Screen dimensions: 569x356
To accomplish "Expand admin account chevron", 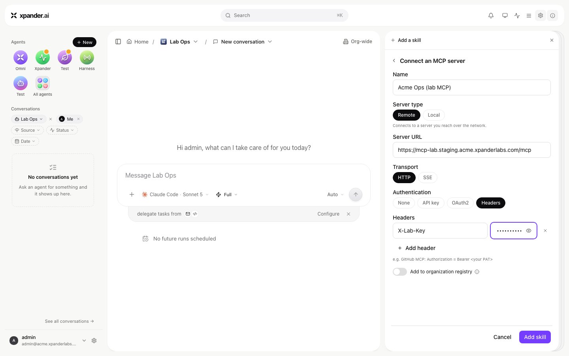I will [x=84, y=341].
